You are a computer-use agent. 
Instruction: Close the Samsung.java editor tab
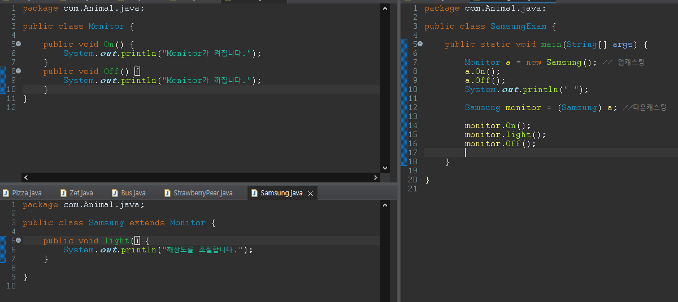click(x=310, y=193)
